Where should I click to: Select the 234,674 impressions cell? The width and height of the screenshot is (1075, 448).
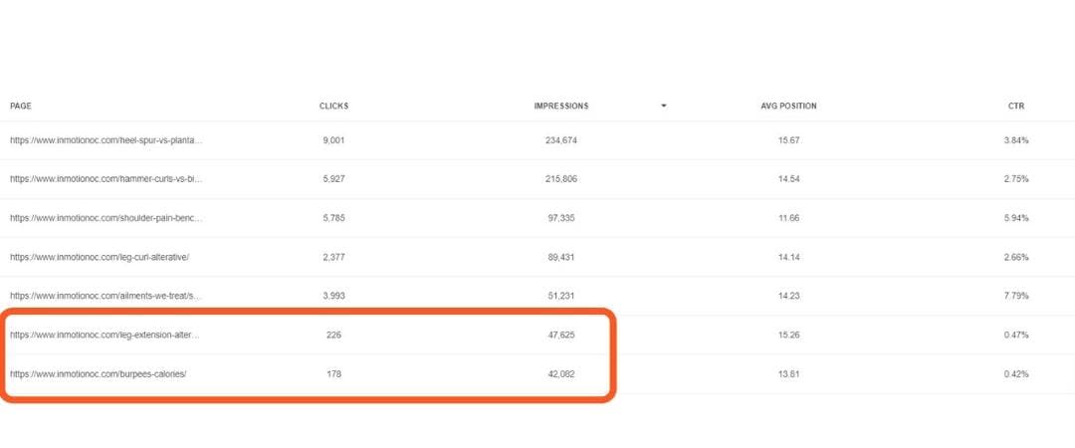(560, 140)
